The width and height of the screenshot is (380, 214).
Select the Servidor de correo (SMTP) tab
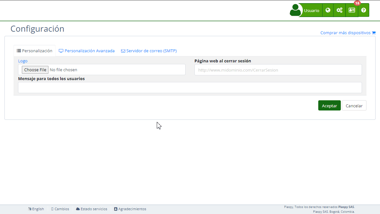tap(149, 51)
